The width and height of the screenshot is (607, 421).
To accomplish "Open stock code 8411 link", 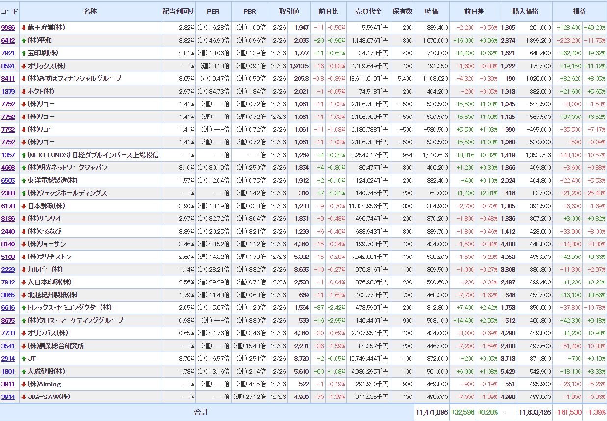I will pos(8,79).
